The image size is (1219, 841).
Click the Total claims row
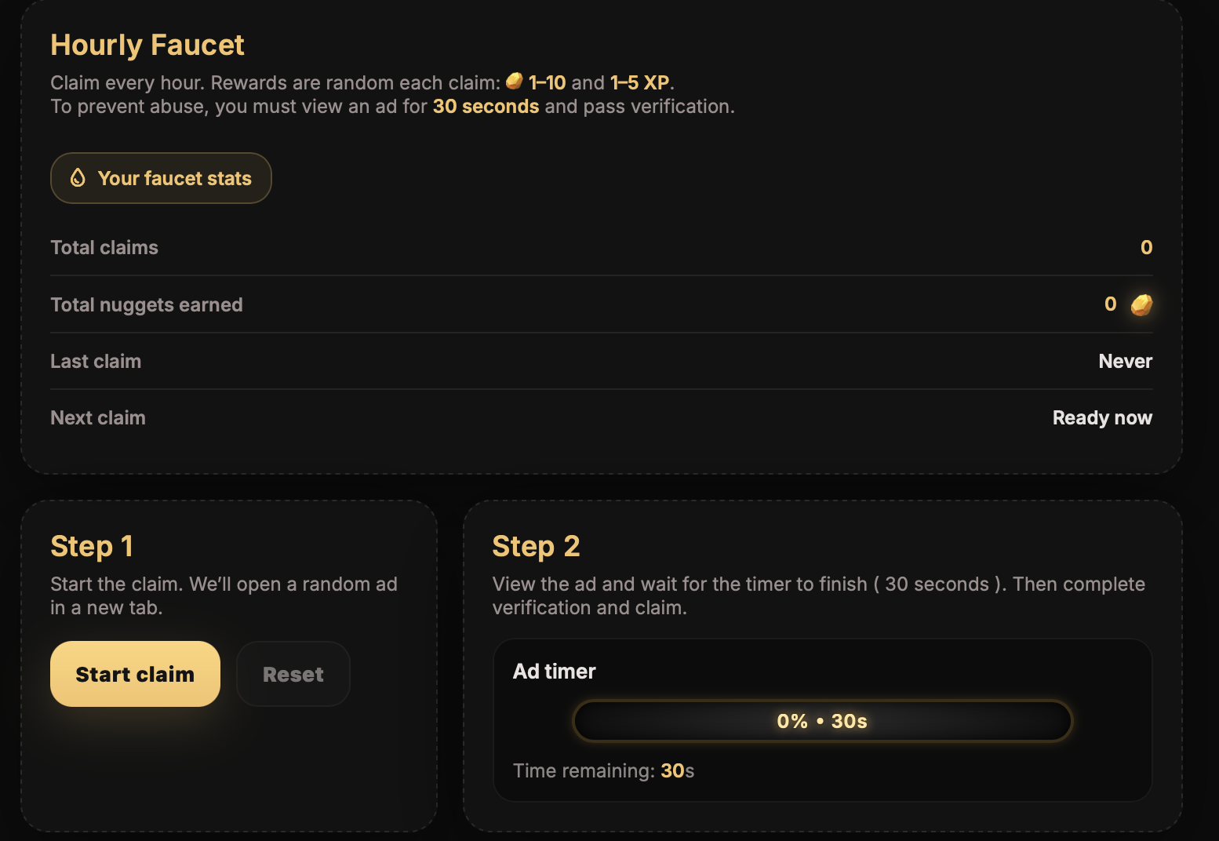[x=602, y=247]
